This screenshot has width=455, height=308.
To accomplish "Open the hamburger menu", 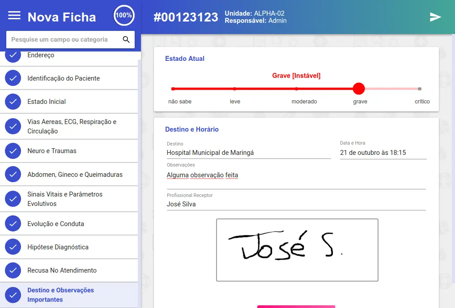I will click(x=14, y=16).
